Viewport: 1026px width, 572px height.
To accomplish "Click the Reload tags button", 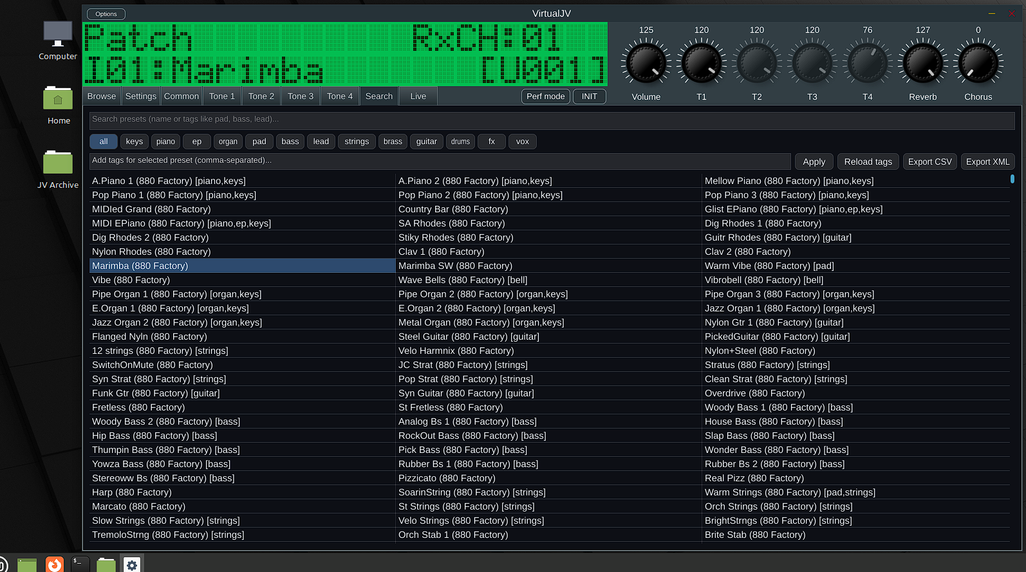I will [x=868, y=161].
